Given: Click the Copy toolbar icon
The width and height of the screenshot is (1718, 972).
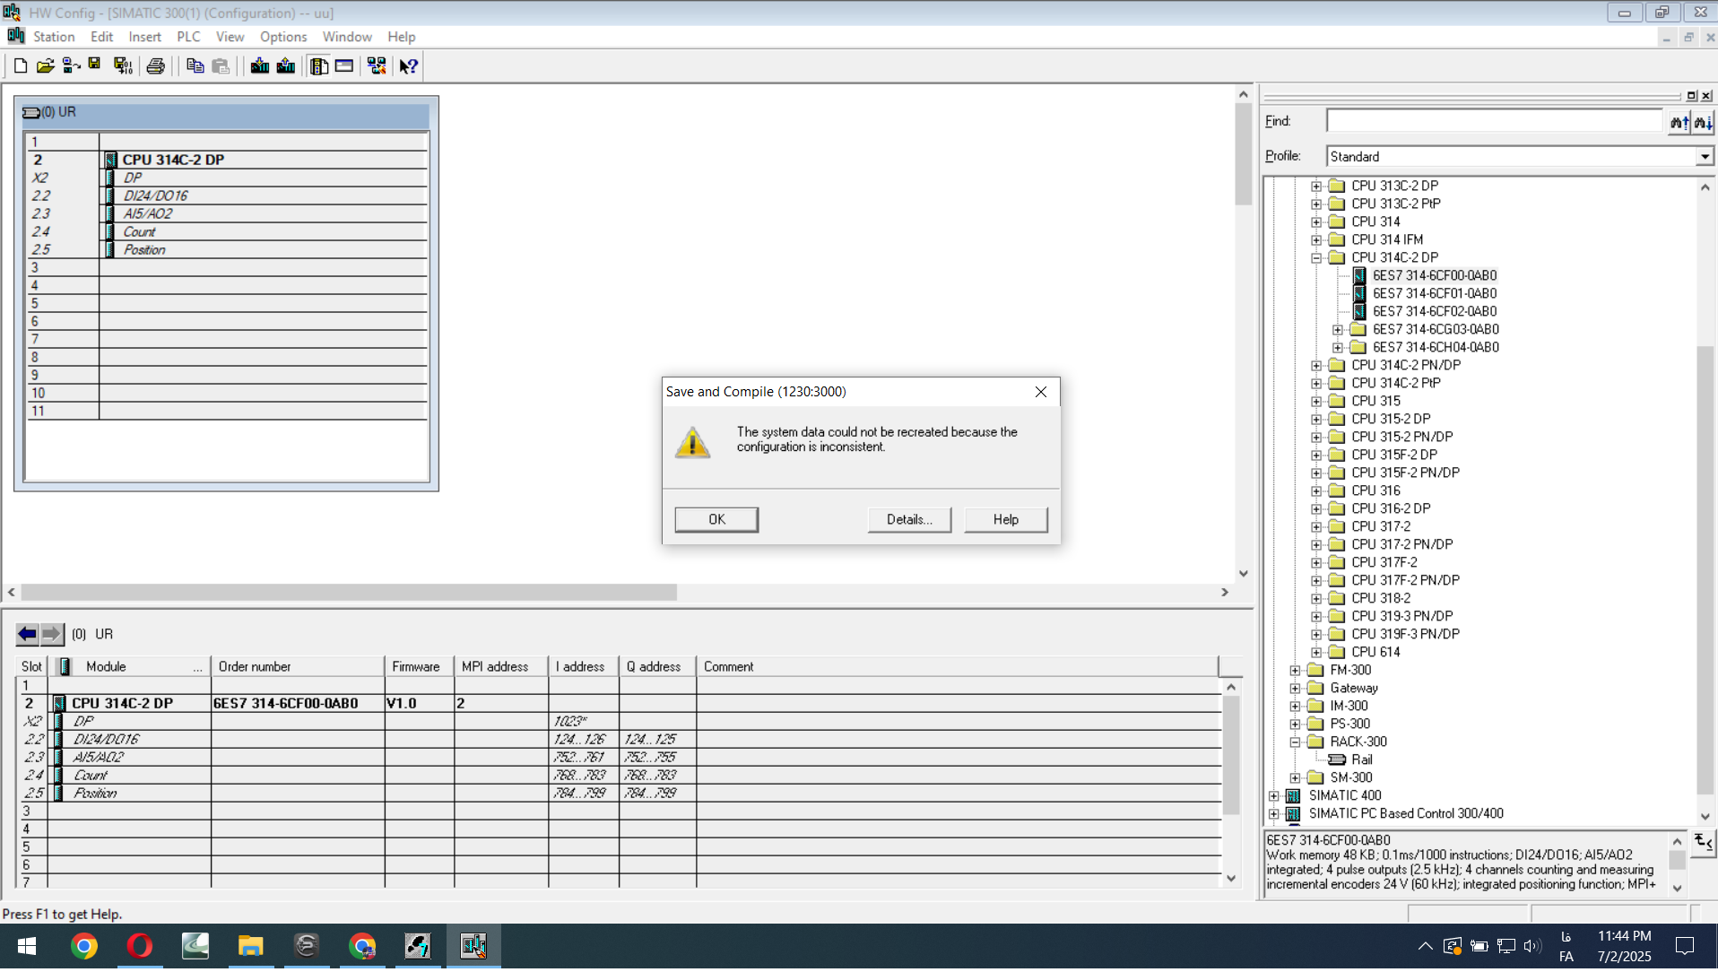Looking at the screenshot, I should pyautogui.click(x=195, y=66).
